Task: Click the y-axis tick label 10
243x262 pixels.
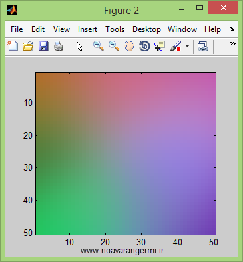Action: pyautogui.click(x=28, y=103)
